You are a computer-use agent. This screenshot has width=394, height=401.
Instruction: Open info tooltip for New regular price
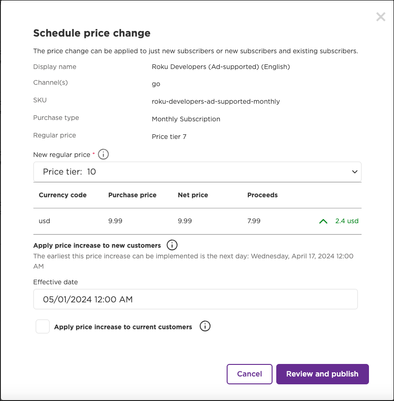(103, 154)
